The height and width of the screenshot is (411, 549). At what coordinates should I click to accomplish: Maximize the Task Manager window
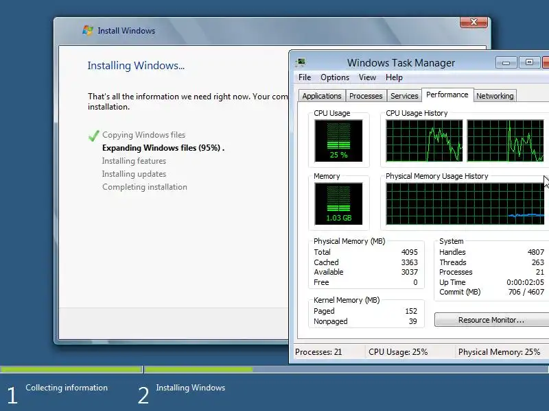pos(529,62)
